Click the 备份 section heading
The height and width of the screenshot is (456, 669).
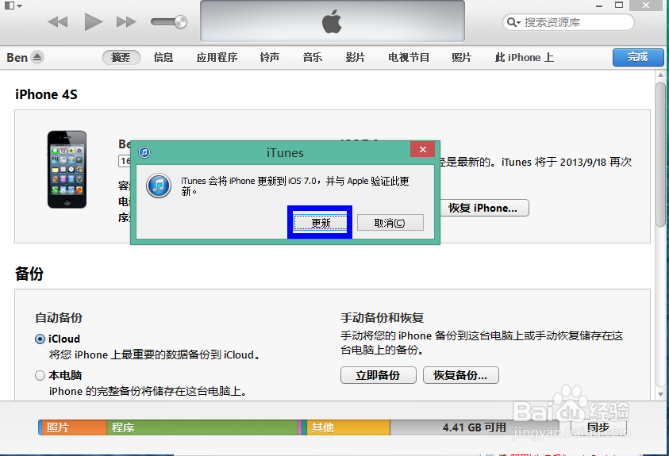click(29, 274)
